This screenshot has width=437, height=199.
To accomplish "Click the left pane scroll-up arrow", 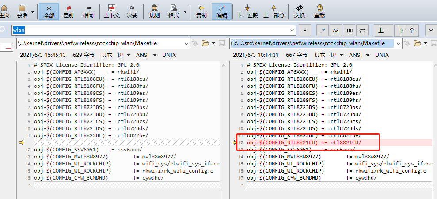I will (x=224, y=65).
